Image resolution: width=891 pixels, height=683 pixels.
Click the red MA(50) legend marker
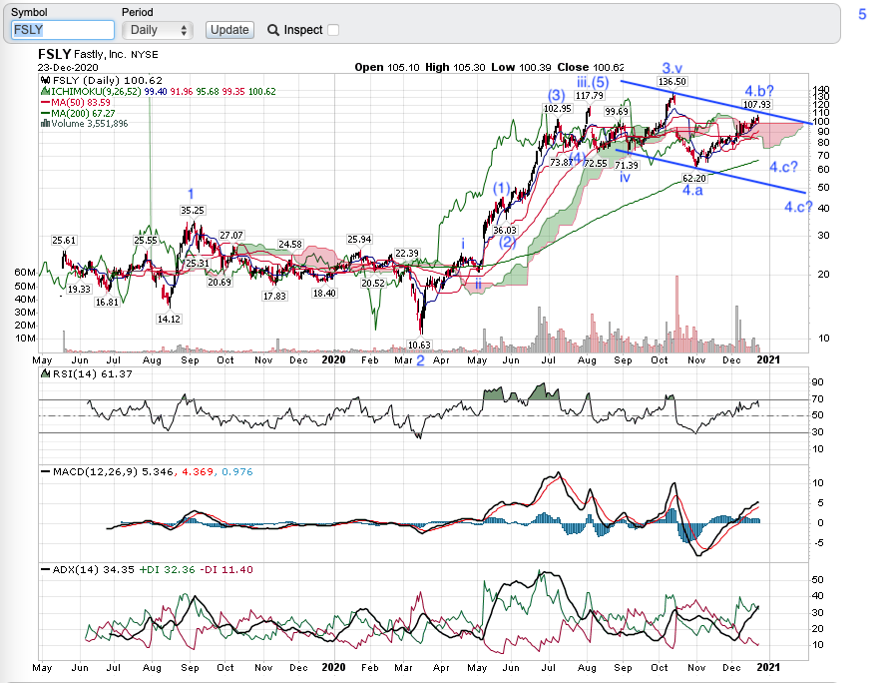pos(44,102)
